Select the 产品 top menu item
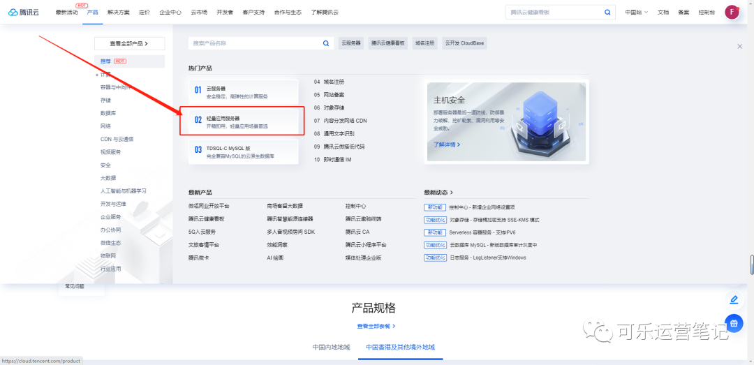 click(x=92, y=13)
